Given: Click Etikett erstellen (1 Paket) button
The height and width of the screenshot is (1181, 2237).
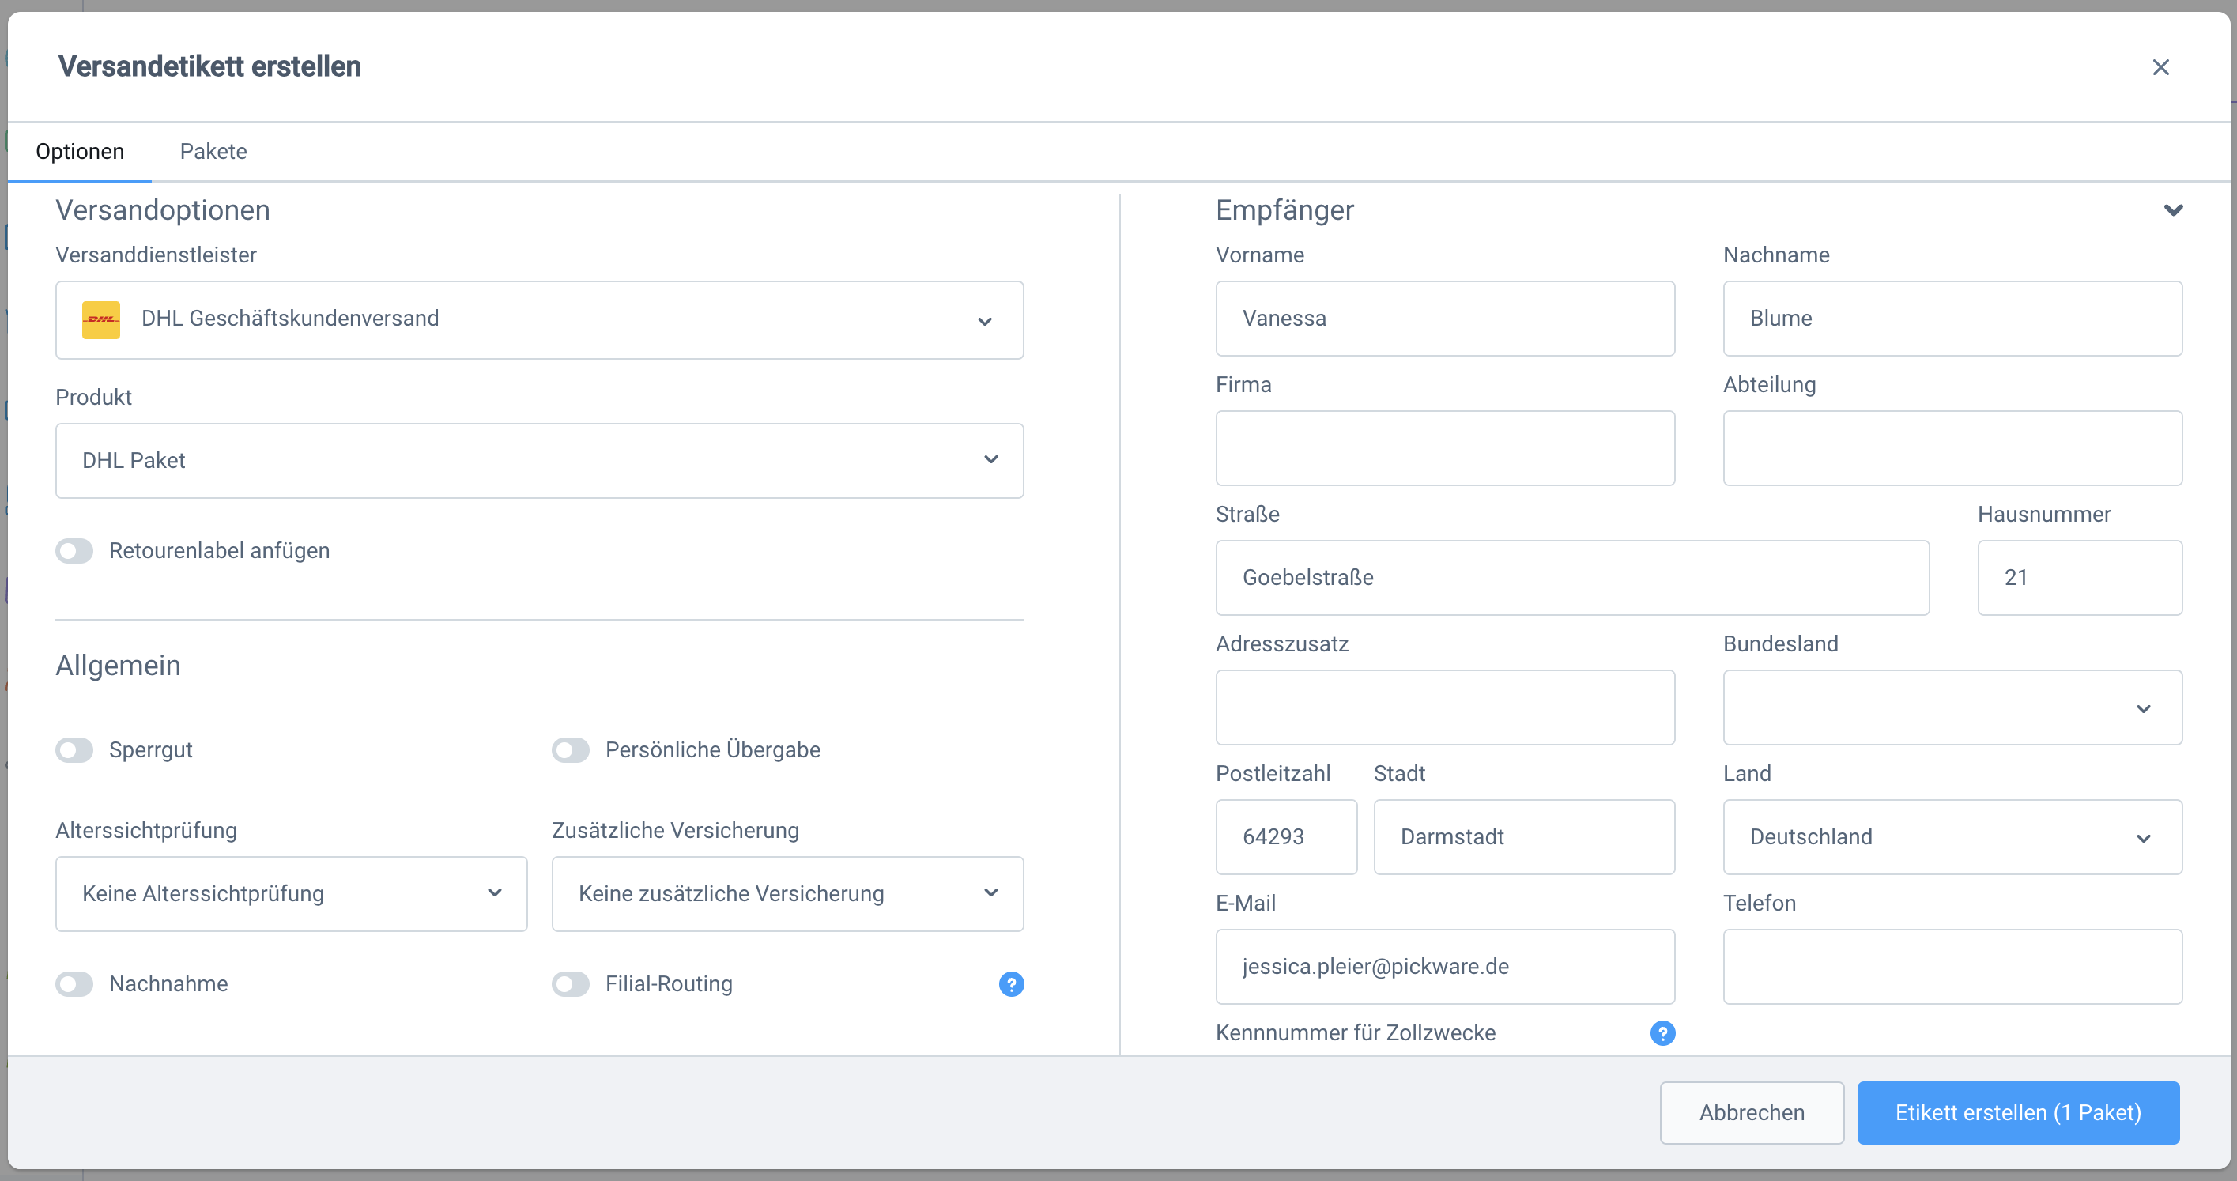Looking at the screenshot, I should [2017, 1112].
